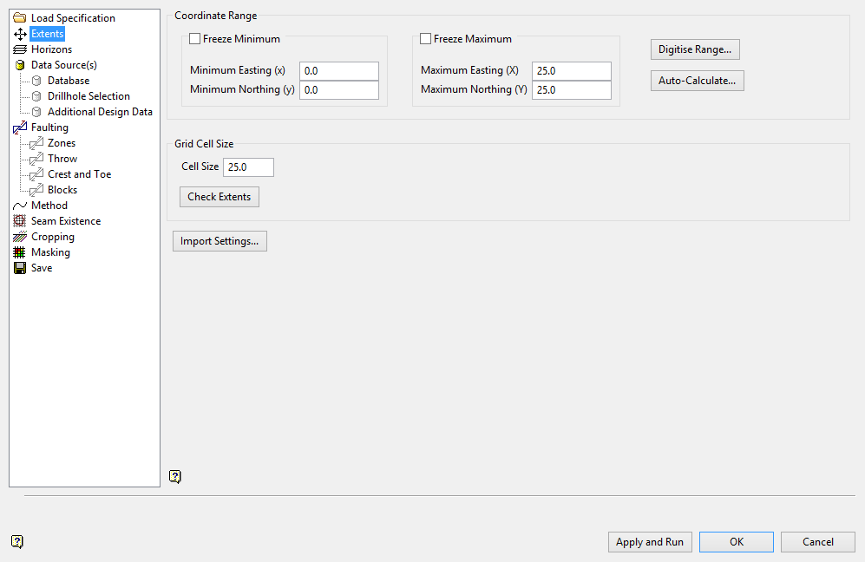Click the Masking grid icon
Screen dimensions: 865x562
click(19, 252)
